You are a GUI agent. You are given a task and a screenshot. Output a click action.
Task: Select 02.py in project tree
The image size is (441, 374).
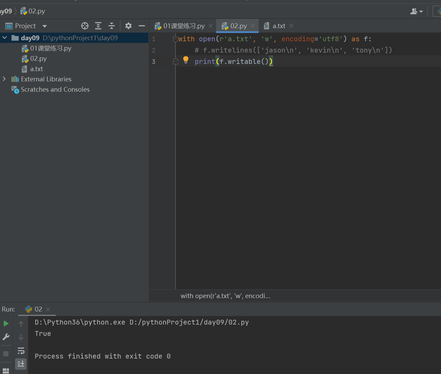[x=34, y=58]
